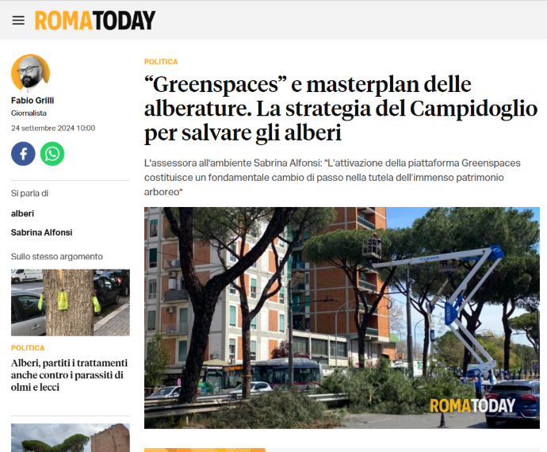Select the "Sabrina Alfonsi" topic tag
The height and width of the screenshot is (452, 547).
[41, 232]
